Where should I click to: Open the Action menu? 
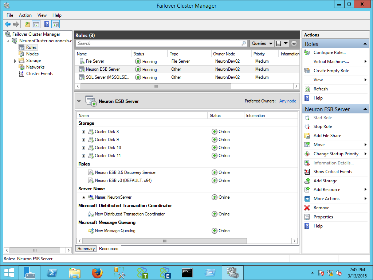(x=25, y=15)
